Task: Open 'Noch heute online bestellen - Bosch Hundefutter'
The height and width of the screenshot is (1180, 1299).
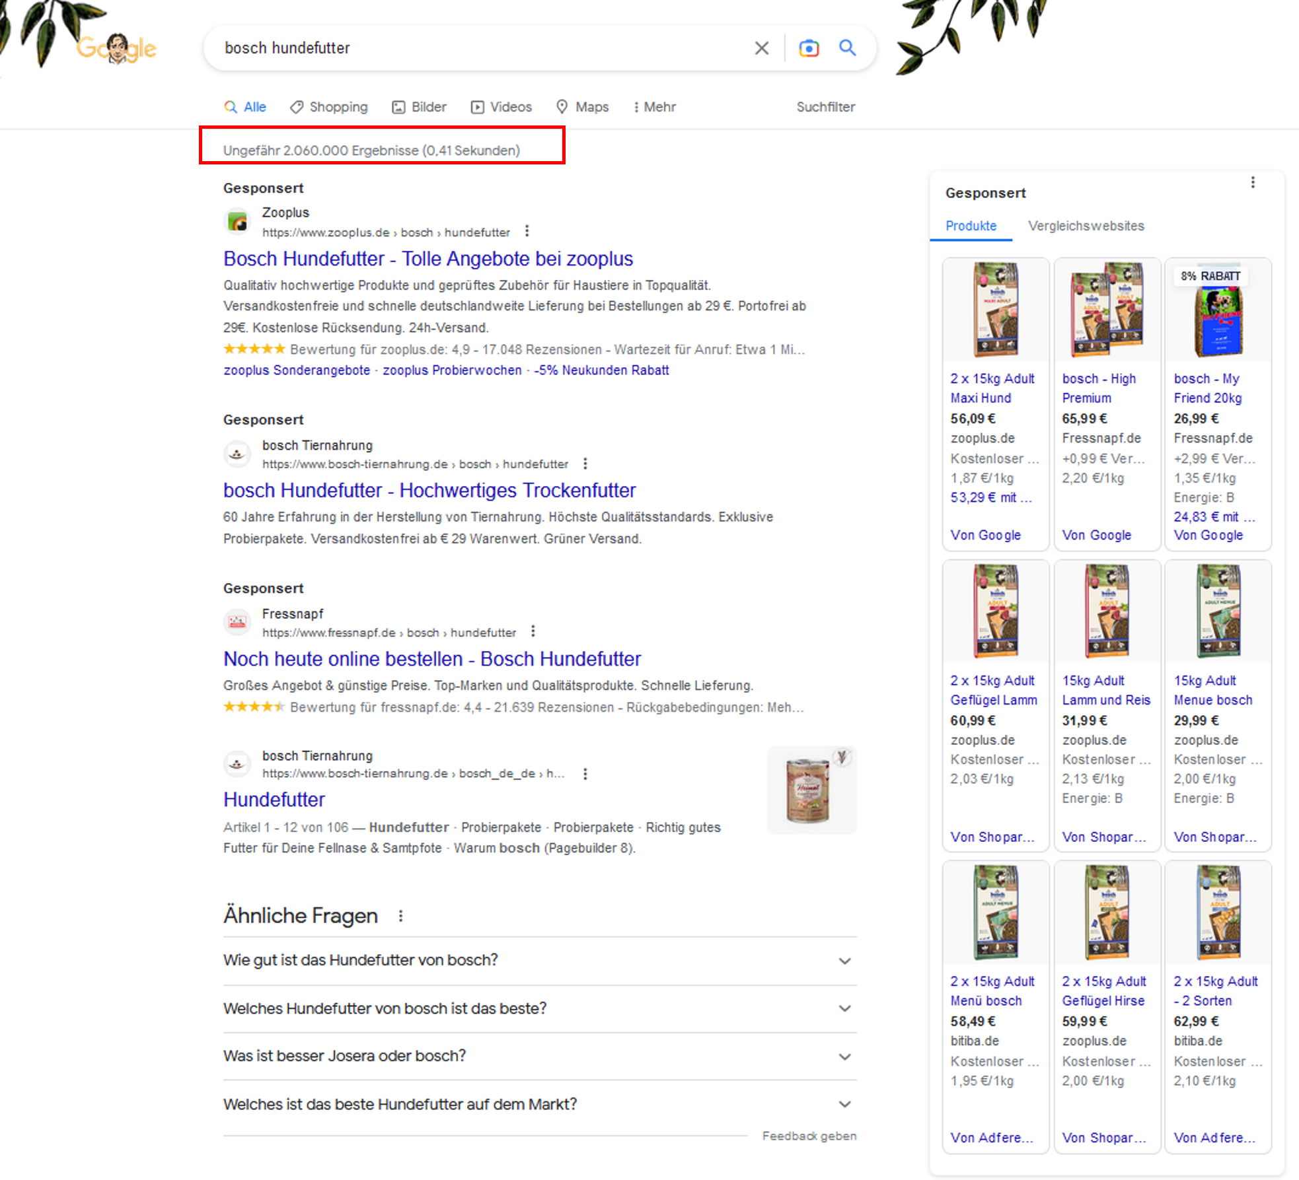Action: pyautogui.click(x=432, y=659)
